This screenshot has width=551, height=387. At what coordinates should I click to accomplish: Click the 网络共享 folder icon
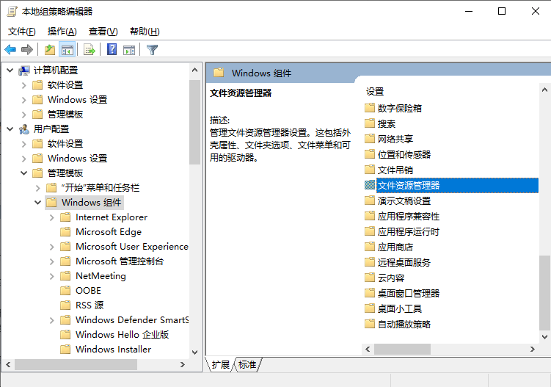[369, 139]
